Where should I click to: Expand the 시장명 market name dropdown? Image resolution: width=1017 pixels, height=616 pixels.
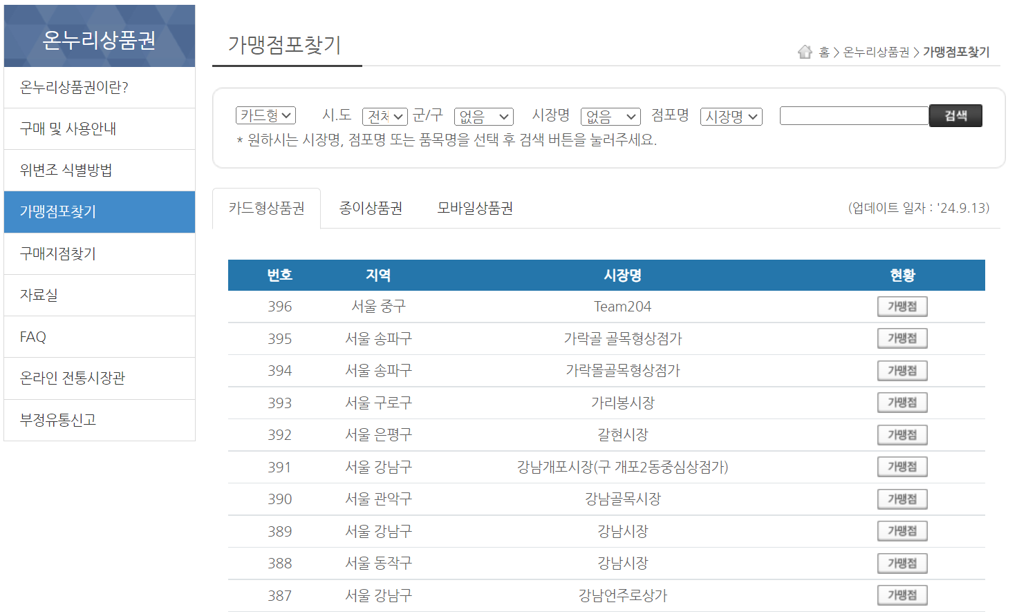pos(610,116)
